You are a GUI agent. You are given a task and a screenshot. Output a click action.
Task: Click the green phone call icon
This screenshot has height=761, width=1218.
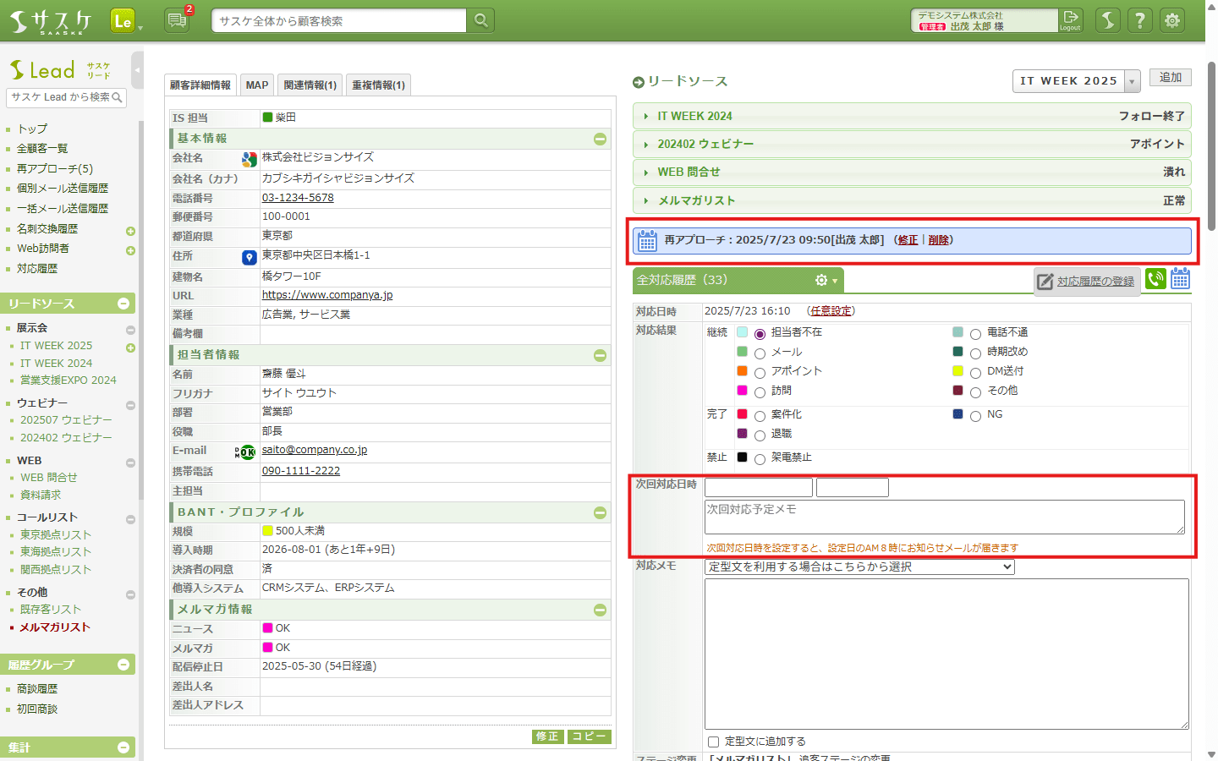(x=1155, y=278)
